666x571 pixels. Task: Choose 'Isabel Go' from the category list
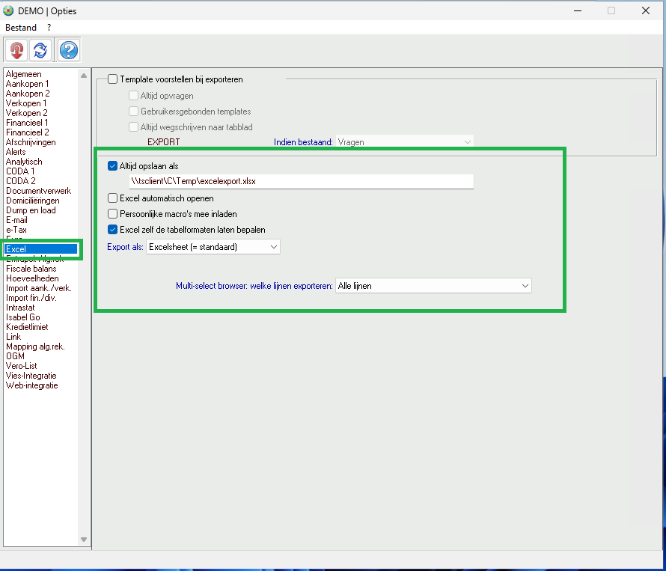23,317
